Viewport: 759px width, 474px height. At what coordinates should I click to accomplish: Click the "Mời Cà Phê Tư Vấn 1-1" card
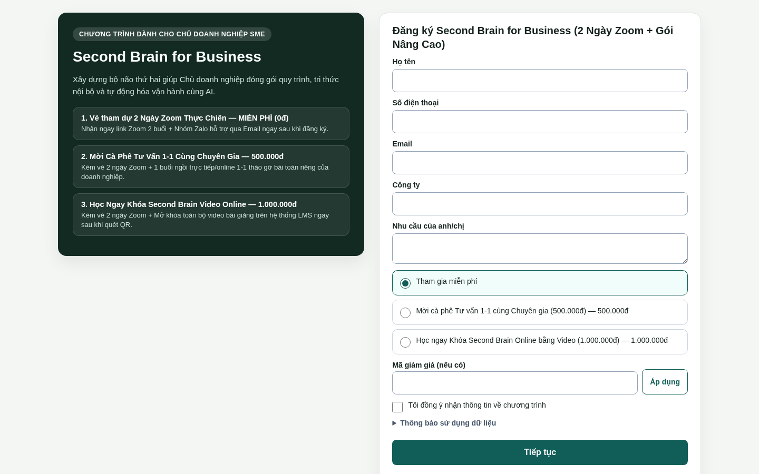tap(211, 166)
